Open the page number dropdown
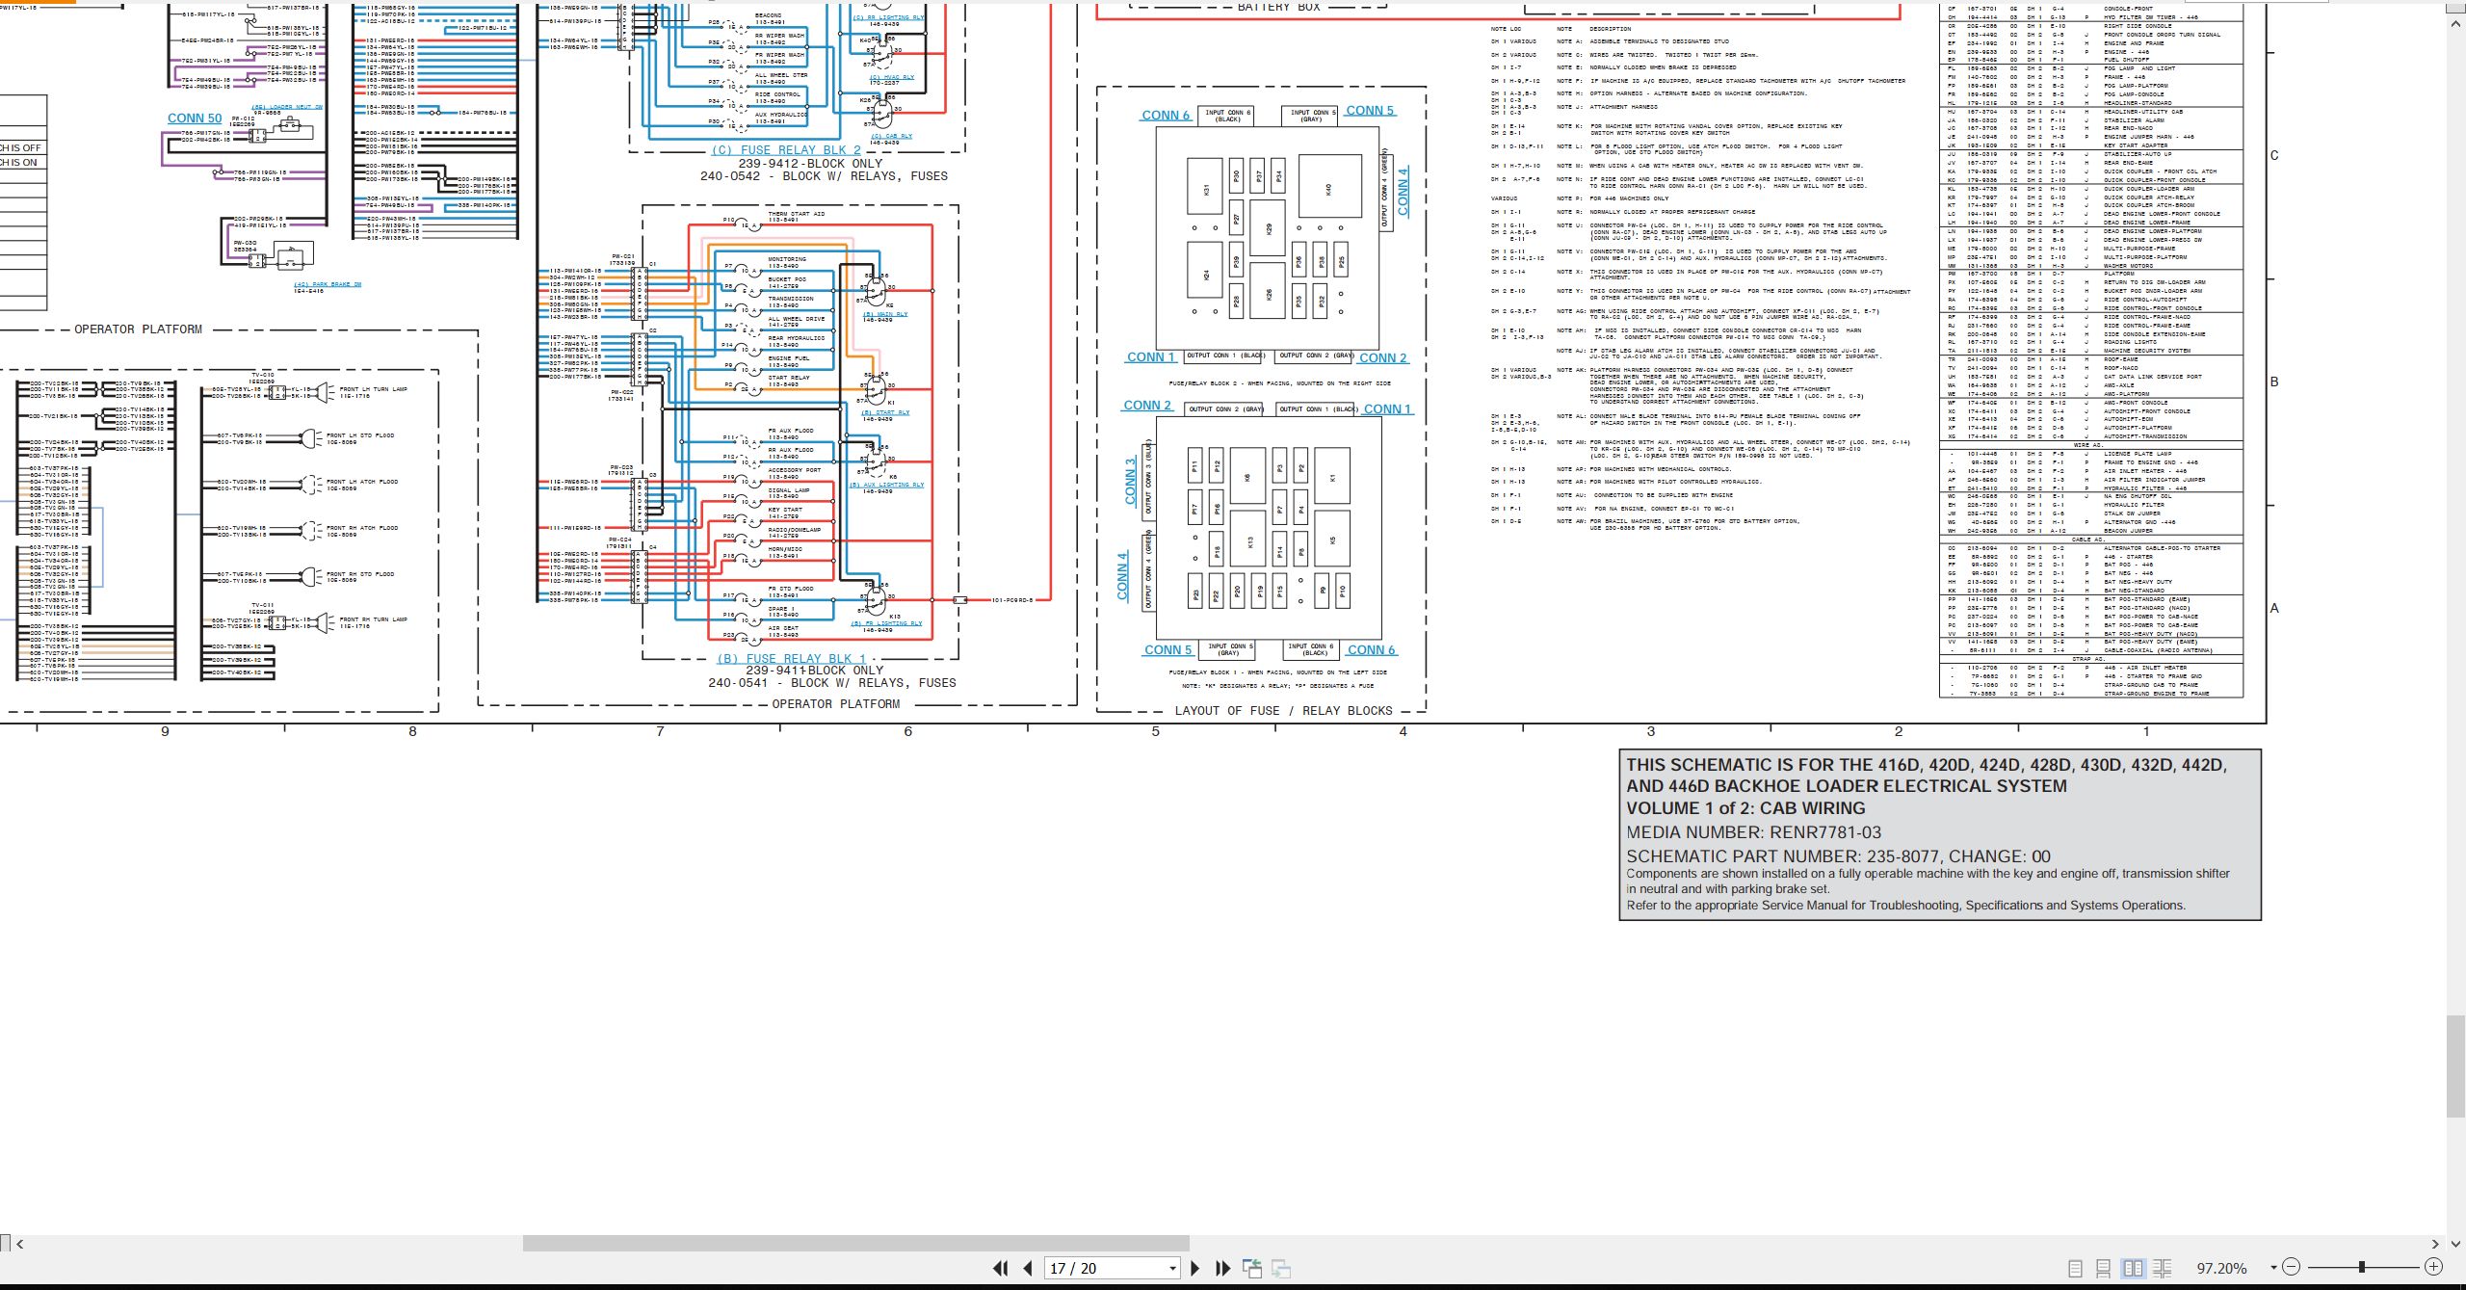The image size is (2466, 1290). point(1172,1269)
